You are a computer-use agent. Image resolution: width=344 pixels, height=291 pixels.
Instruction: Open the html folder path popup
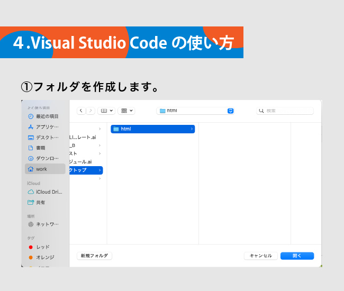point(195,111)
